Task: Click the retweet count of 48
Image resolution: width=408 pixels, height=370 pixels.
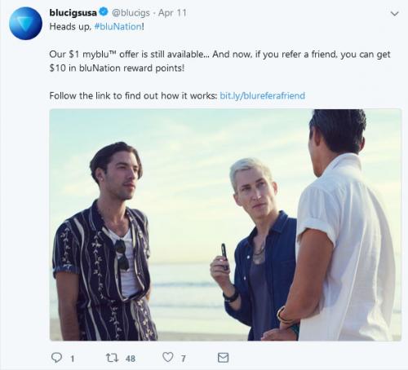Action: [x=131, y=359]
